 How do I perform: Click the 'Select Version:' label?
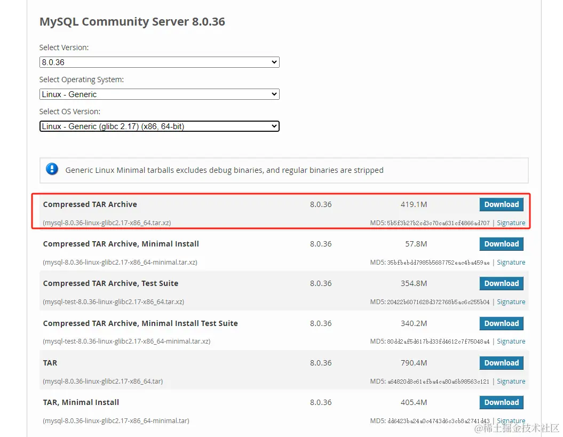point(64,47)
